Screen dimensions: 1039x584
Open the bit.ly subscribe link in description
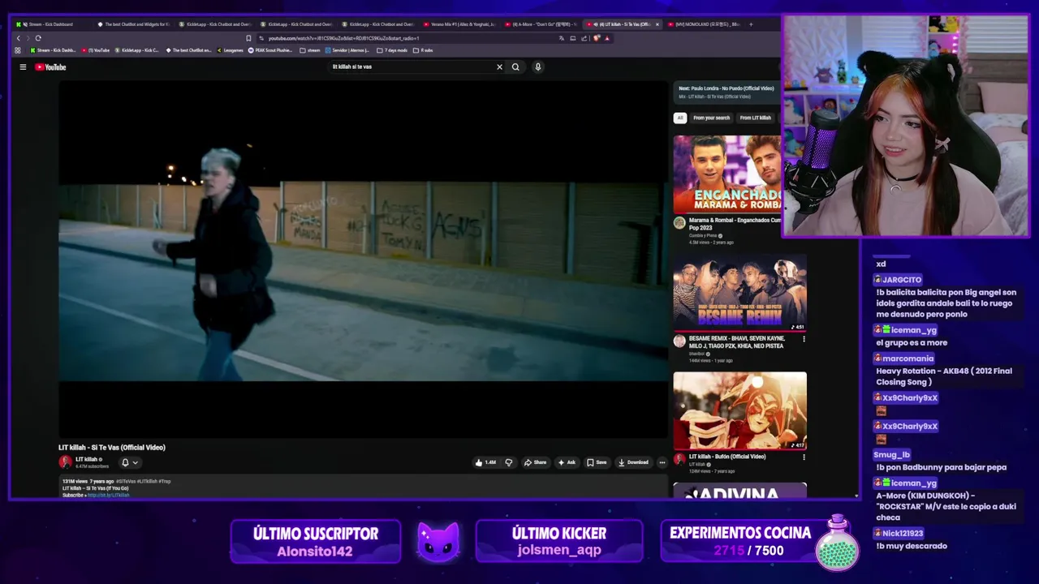pyautogui.click(x=109, y=495)
